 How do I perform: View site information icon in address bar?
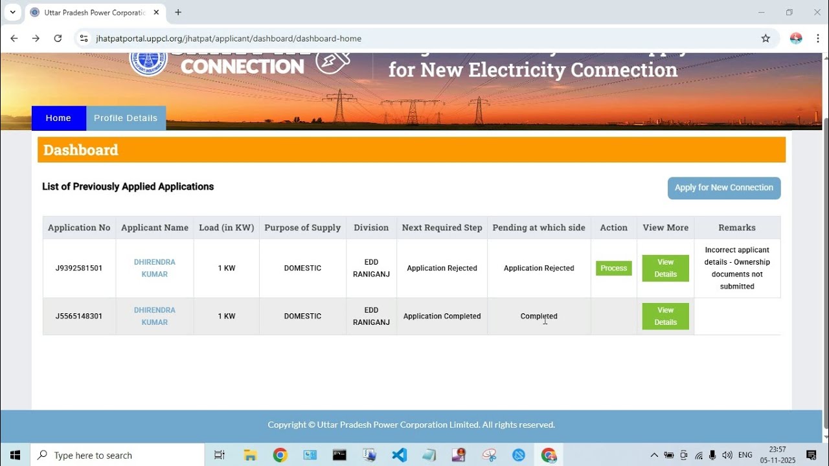coord(84,38)
